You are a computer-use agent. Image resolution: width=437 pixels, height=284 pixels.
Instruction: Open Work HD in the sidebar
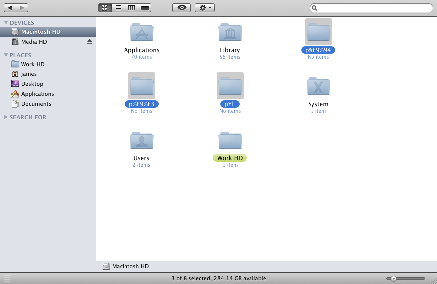coord(48,64)
